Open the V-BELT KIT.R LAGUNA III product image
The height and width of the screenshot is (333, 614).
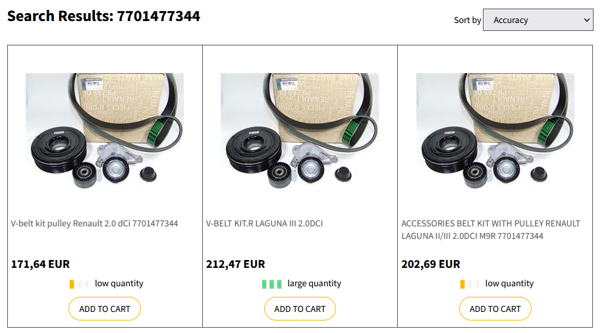click(300, 132)
